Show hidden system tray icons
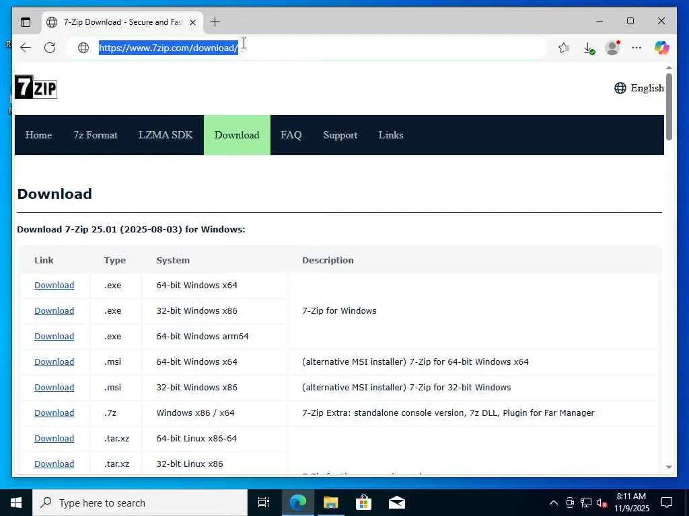 [554, 503]
